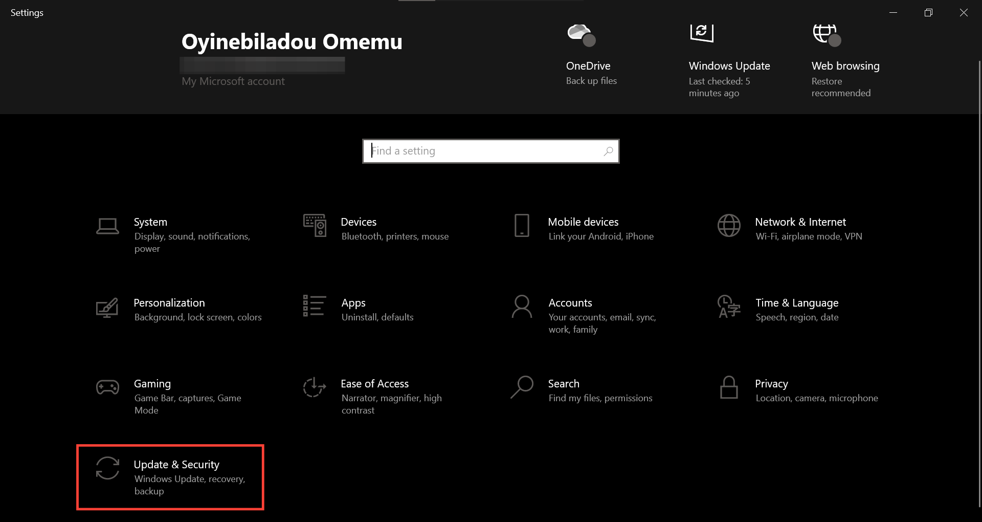Click 'Restore recommended' web browsing status
The width and height of the screenshot is (982, 522).
(841, 87)
